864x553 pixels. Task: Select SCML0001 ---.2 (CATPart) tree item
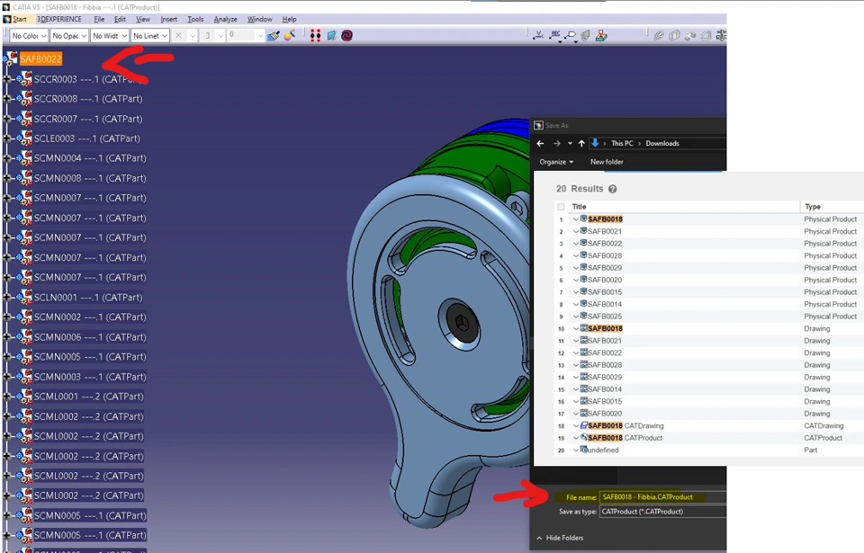point(89,397)
